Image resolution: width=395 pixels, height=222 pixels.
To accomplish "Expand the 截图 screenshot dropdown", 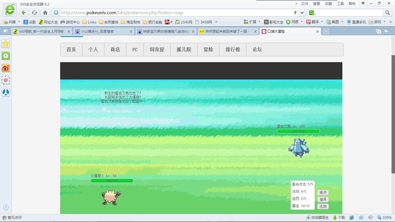I will 342,22.
